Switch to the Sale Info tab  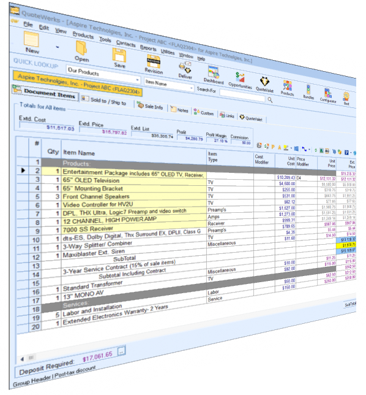(151, 106)
